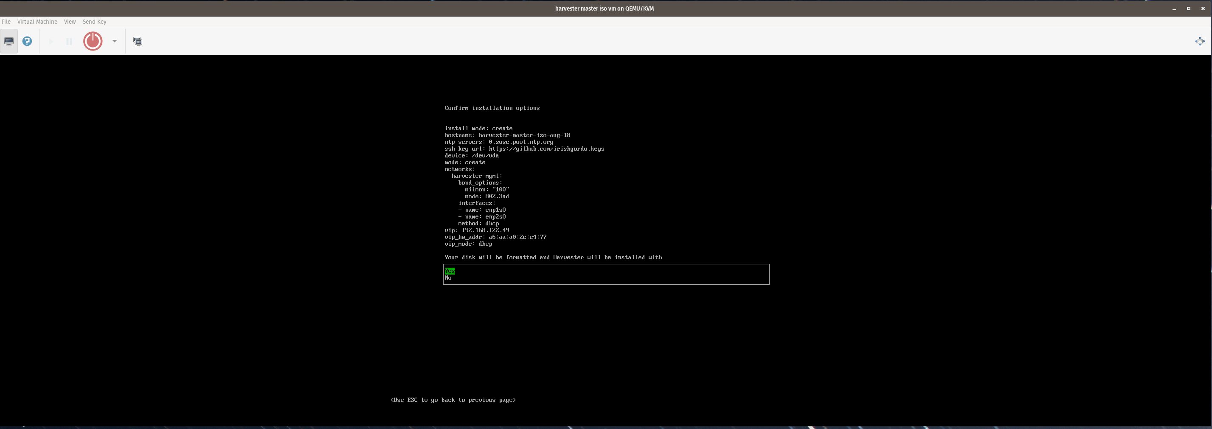The image size is (1212, 429).
Task: Click the ssh key github URL text
Action: click(x=546, y=149)
